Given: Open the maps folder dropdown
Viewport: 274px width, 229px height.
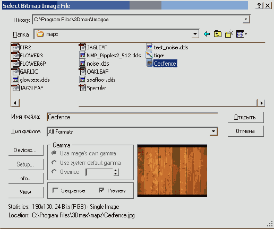Looking at the screenshot, I should click(195, 34).
